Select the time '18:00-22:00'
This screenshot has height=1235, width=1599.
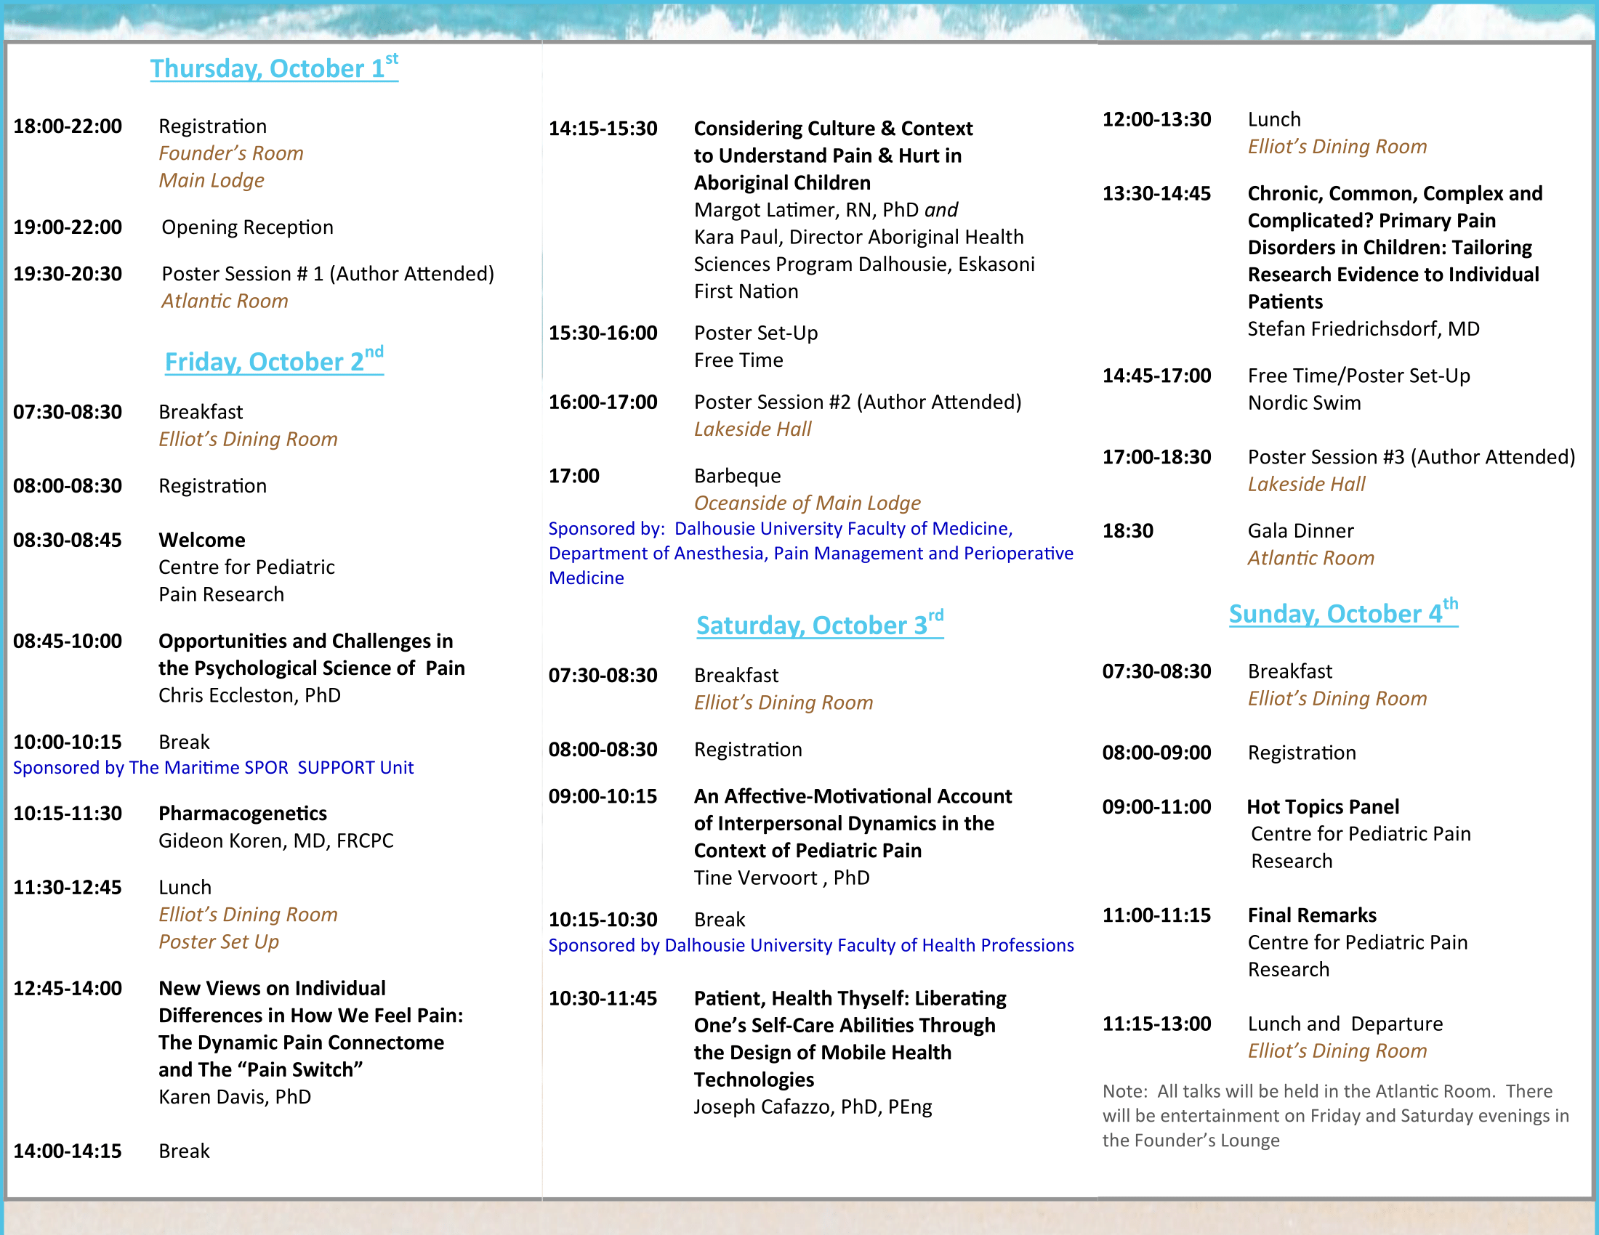68,126
